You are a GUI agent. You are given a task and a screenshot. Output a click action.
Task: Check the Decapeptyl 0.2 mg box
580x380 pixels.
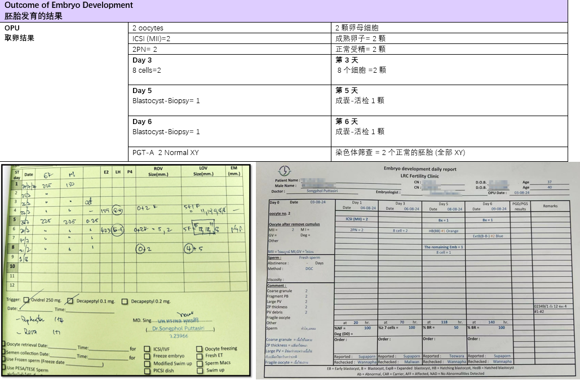[x=125, y=302]
